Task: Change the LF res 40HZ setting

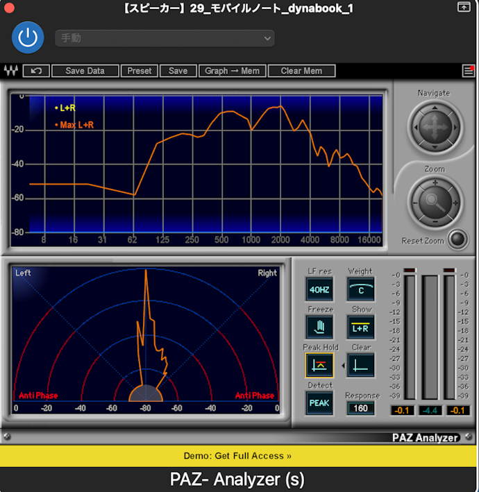Action: point(319,289)
